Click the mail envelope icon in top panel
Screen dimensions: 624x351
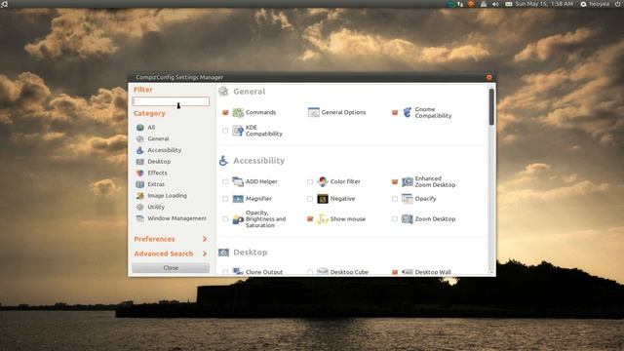(509, 4)
